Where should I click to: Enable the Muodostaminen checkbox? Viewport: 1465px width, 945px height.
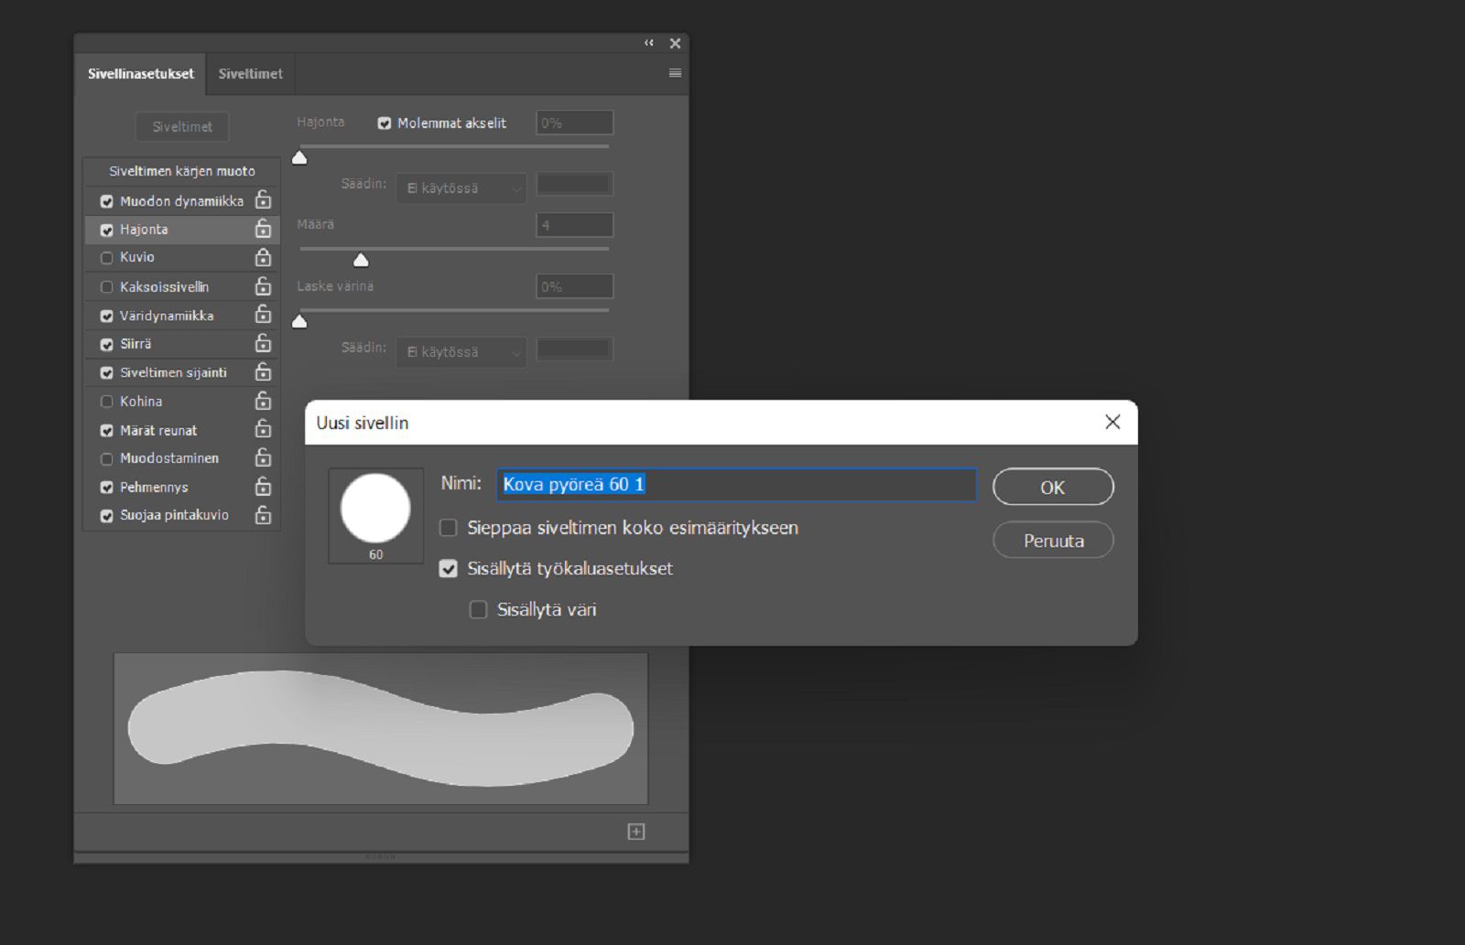click(x=107, y=459)
